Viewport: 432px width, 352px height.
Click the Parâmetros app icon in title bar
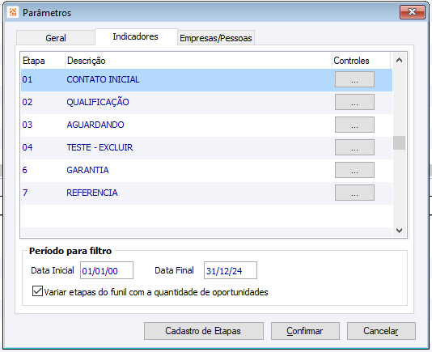tap(13, 12)
